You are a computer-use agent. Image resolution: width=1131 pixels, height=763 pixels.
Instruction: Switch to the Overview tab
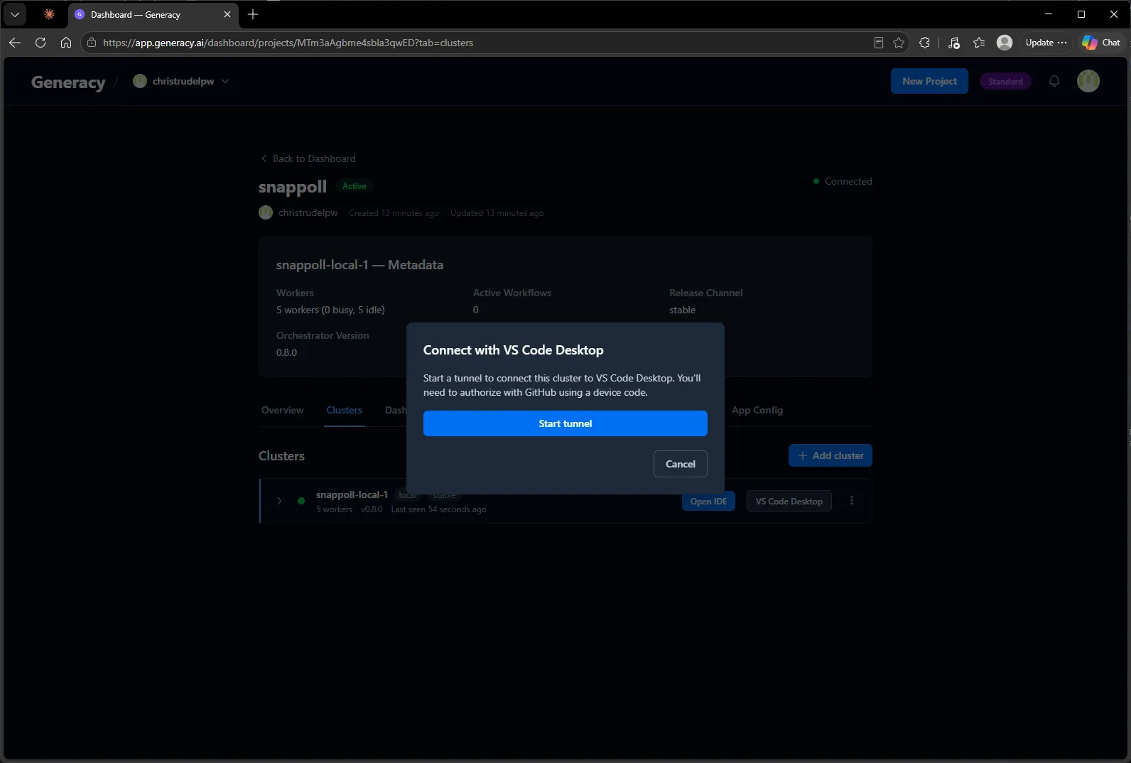282,410
